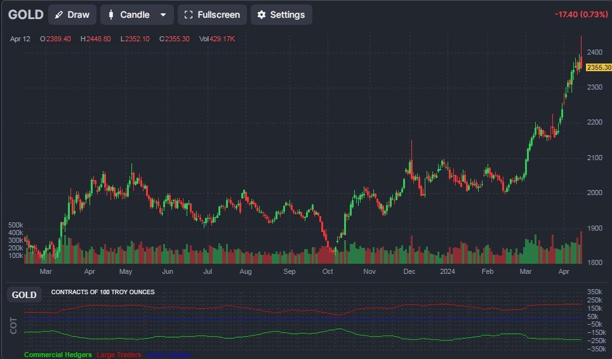Click the Settings gear icon
The width and height of the screenshot is (612, 359).
(x=261, y=15)
